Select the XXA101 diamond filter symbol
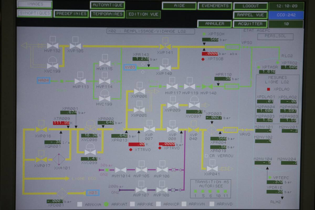Viewport: 315px width, 210px height. [x=59, y=159]
